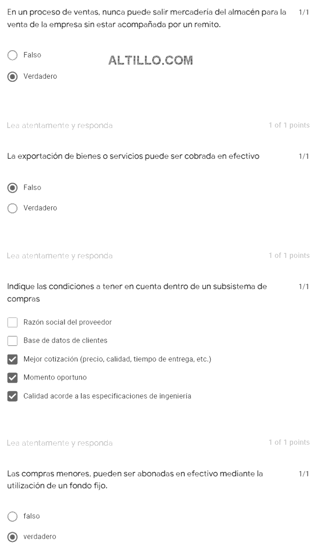Select verdadero for compras menores fondo fijo
Image resolution: width=317 pixels, height=547 pixels.
coord(13,537)
